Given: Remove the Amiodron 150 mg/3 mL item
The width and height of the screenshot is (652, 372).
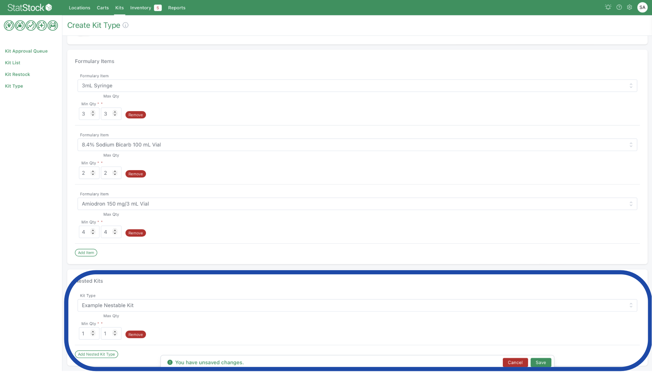Looking at the screenshot, I should coord(136,233).
